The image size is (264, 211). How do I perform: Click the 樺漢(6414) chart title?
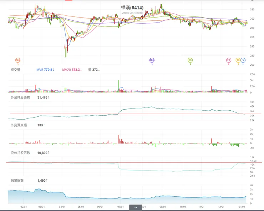pos(132,8)
